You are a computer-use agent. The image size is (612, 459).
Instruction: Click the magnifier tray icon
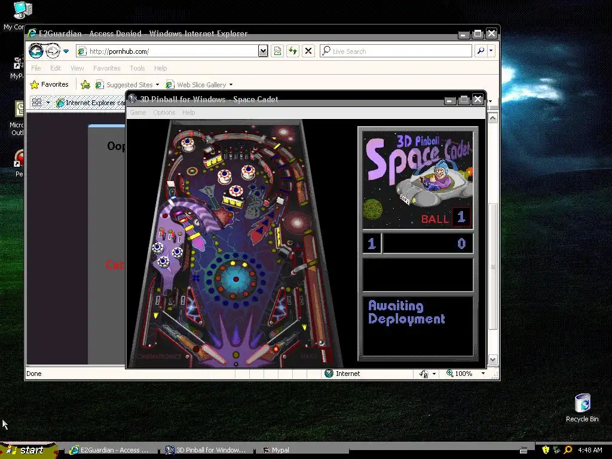click(568, 450)
